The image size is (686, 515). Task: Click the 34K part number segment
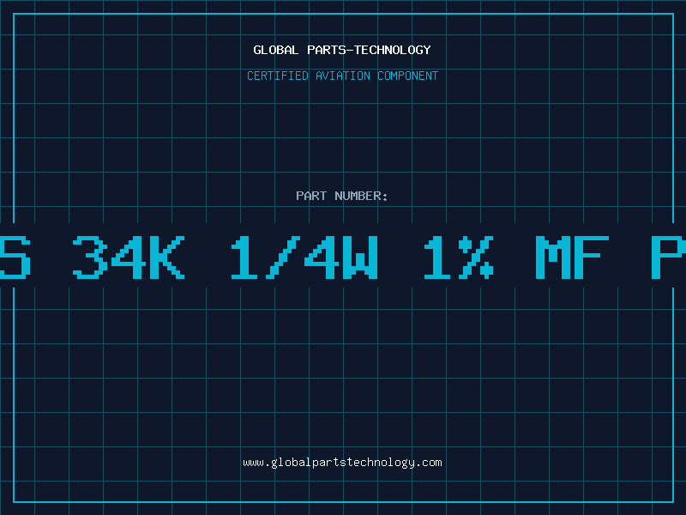click(129, 257)
